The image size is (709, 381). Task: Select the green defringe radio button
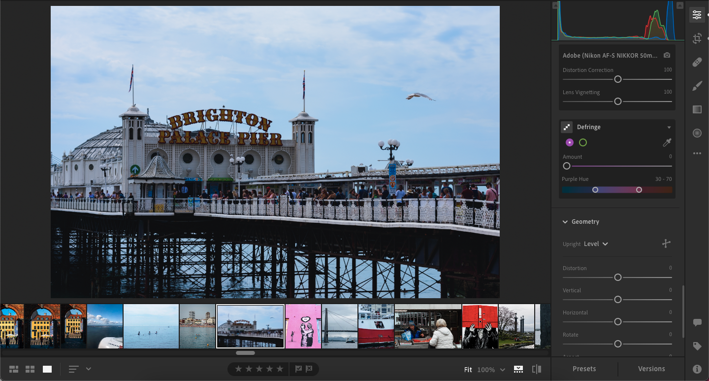pyautogui.click(x=583, y=142)
